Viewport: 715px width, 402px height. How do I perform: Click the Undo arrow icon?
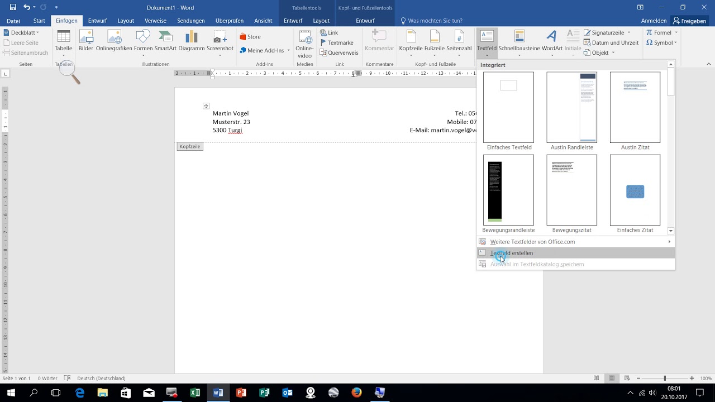(27, 7)
